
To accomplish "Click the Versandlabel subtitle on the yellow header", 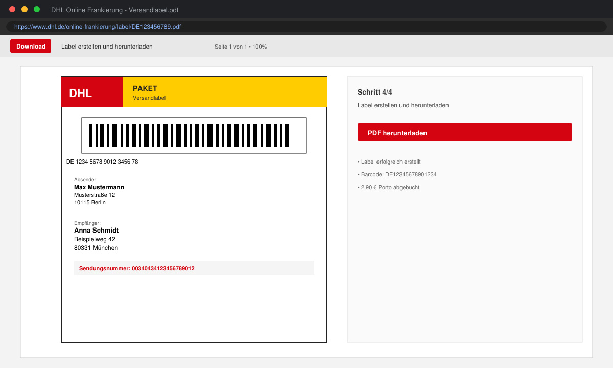I will pos(149,98).
